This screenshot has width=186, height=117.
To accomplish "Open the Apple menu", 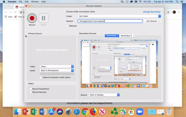I will point(4,2).
